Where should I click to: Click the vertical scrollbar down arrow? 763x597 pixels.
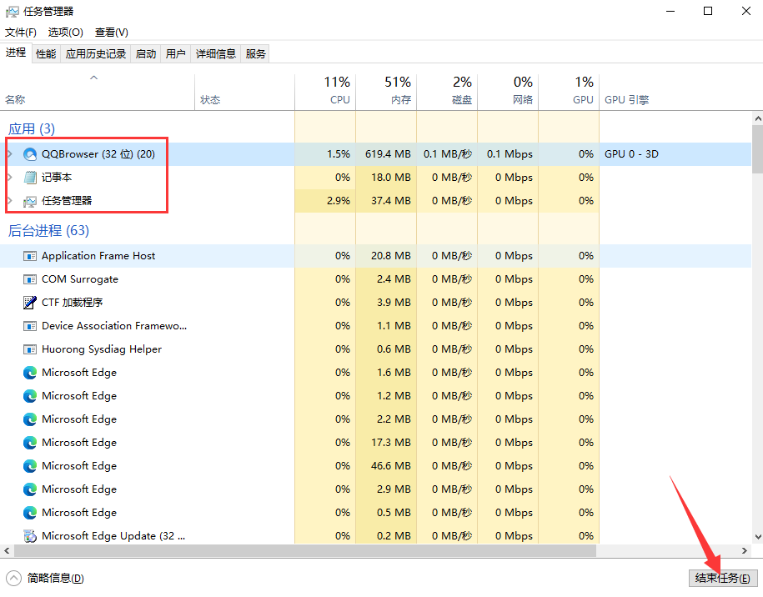[x=758, y=537]
